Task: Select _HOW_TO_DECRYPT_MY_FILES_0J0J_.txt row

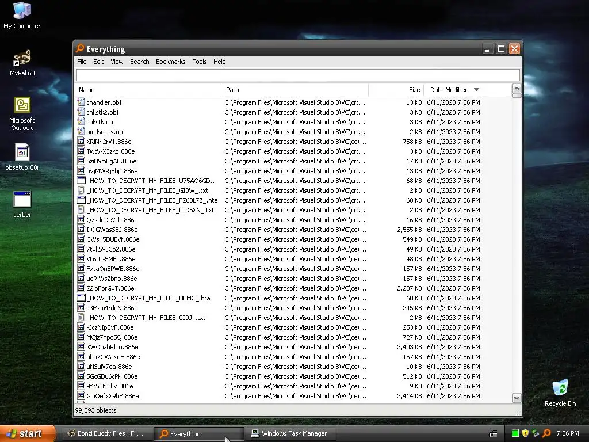Action: click(293, 318)
